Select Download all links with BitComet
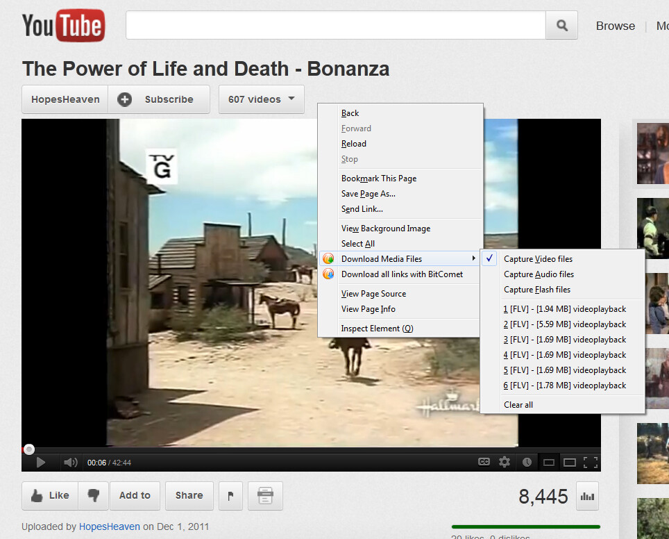Screen dimensions: 669x539 402,274
